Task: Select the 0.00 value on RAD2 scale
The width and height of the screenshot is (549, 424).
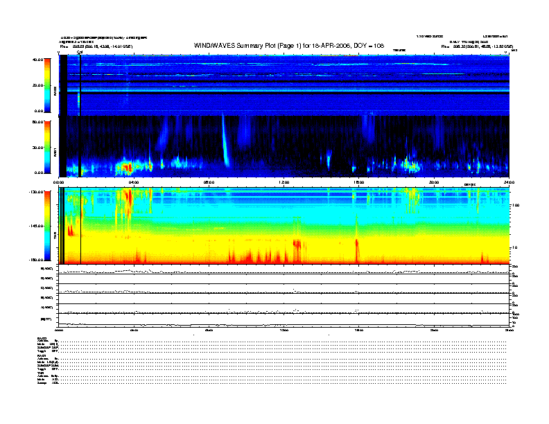Action: 39,111
